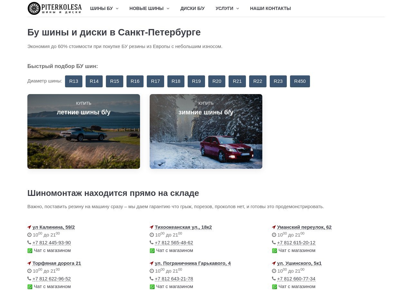Open address link Тихоокеанская ул., 18к2
The image size is (412, 290).
pyautogui.click(x=183, y=227)
